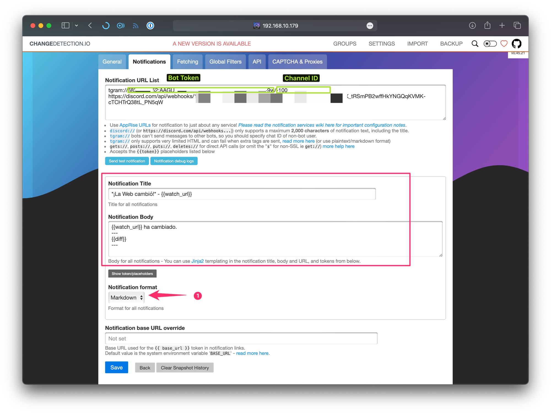Click the starred broadcast extension icon
Image resolution: width=551 pixels, height=414 pixels.
121,26
